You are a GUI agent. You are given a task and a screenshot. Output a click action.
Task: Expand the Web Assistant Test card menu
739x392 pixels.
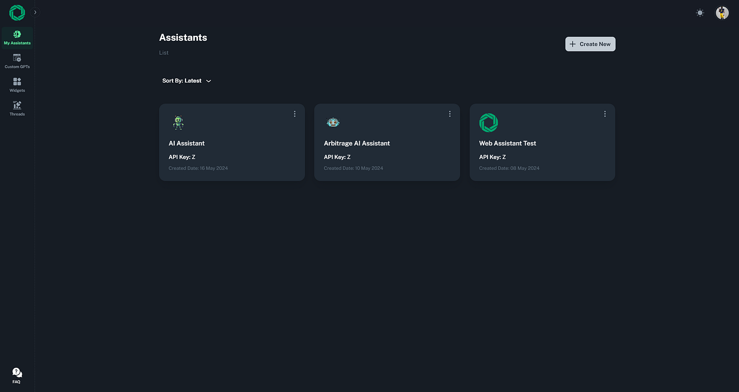coord(605,113)
